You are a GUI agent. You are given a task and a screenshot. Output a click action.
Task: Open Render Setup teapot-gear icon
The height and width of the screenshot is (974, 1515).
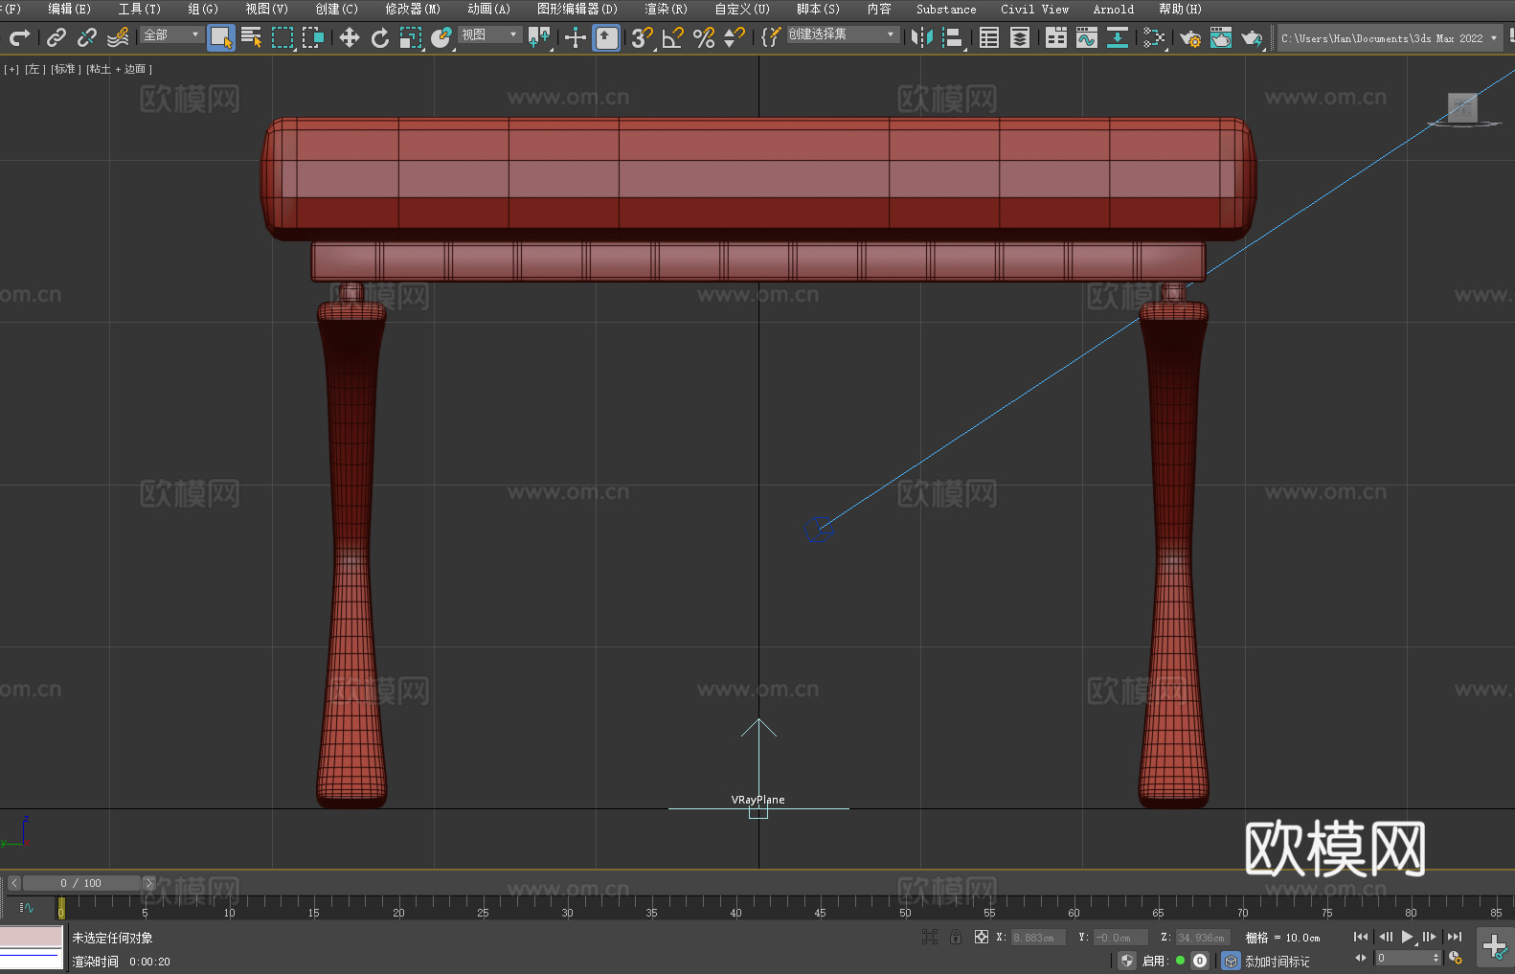click(1190, 37)
